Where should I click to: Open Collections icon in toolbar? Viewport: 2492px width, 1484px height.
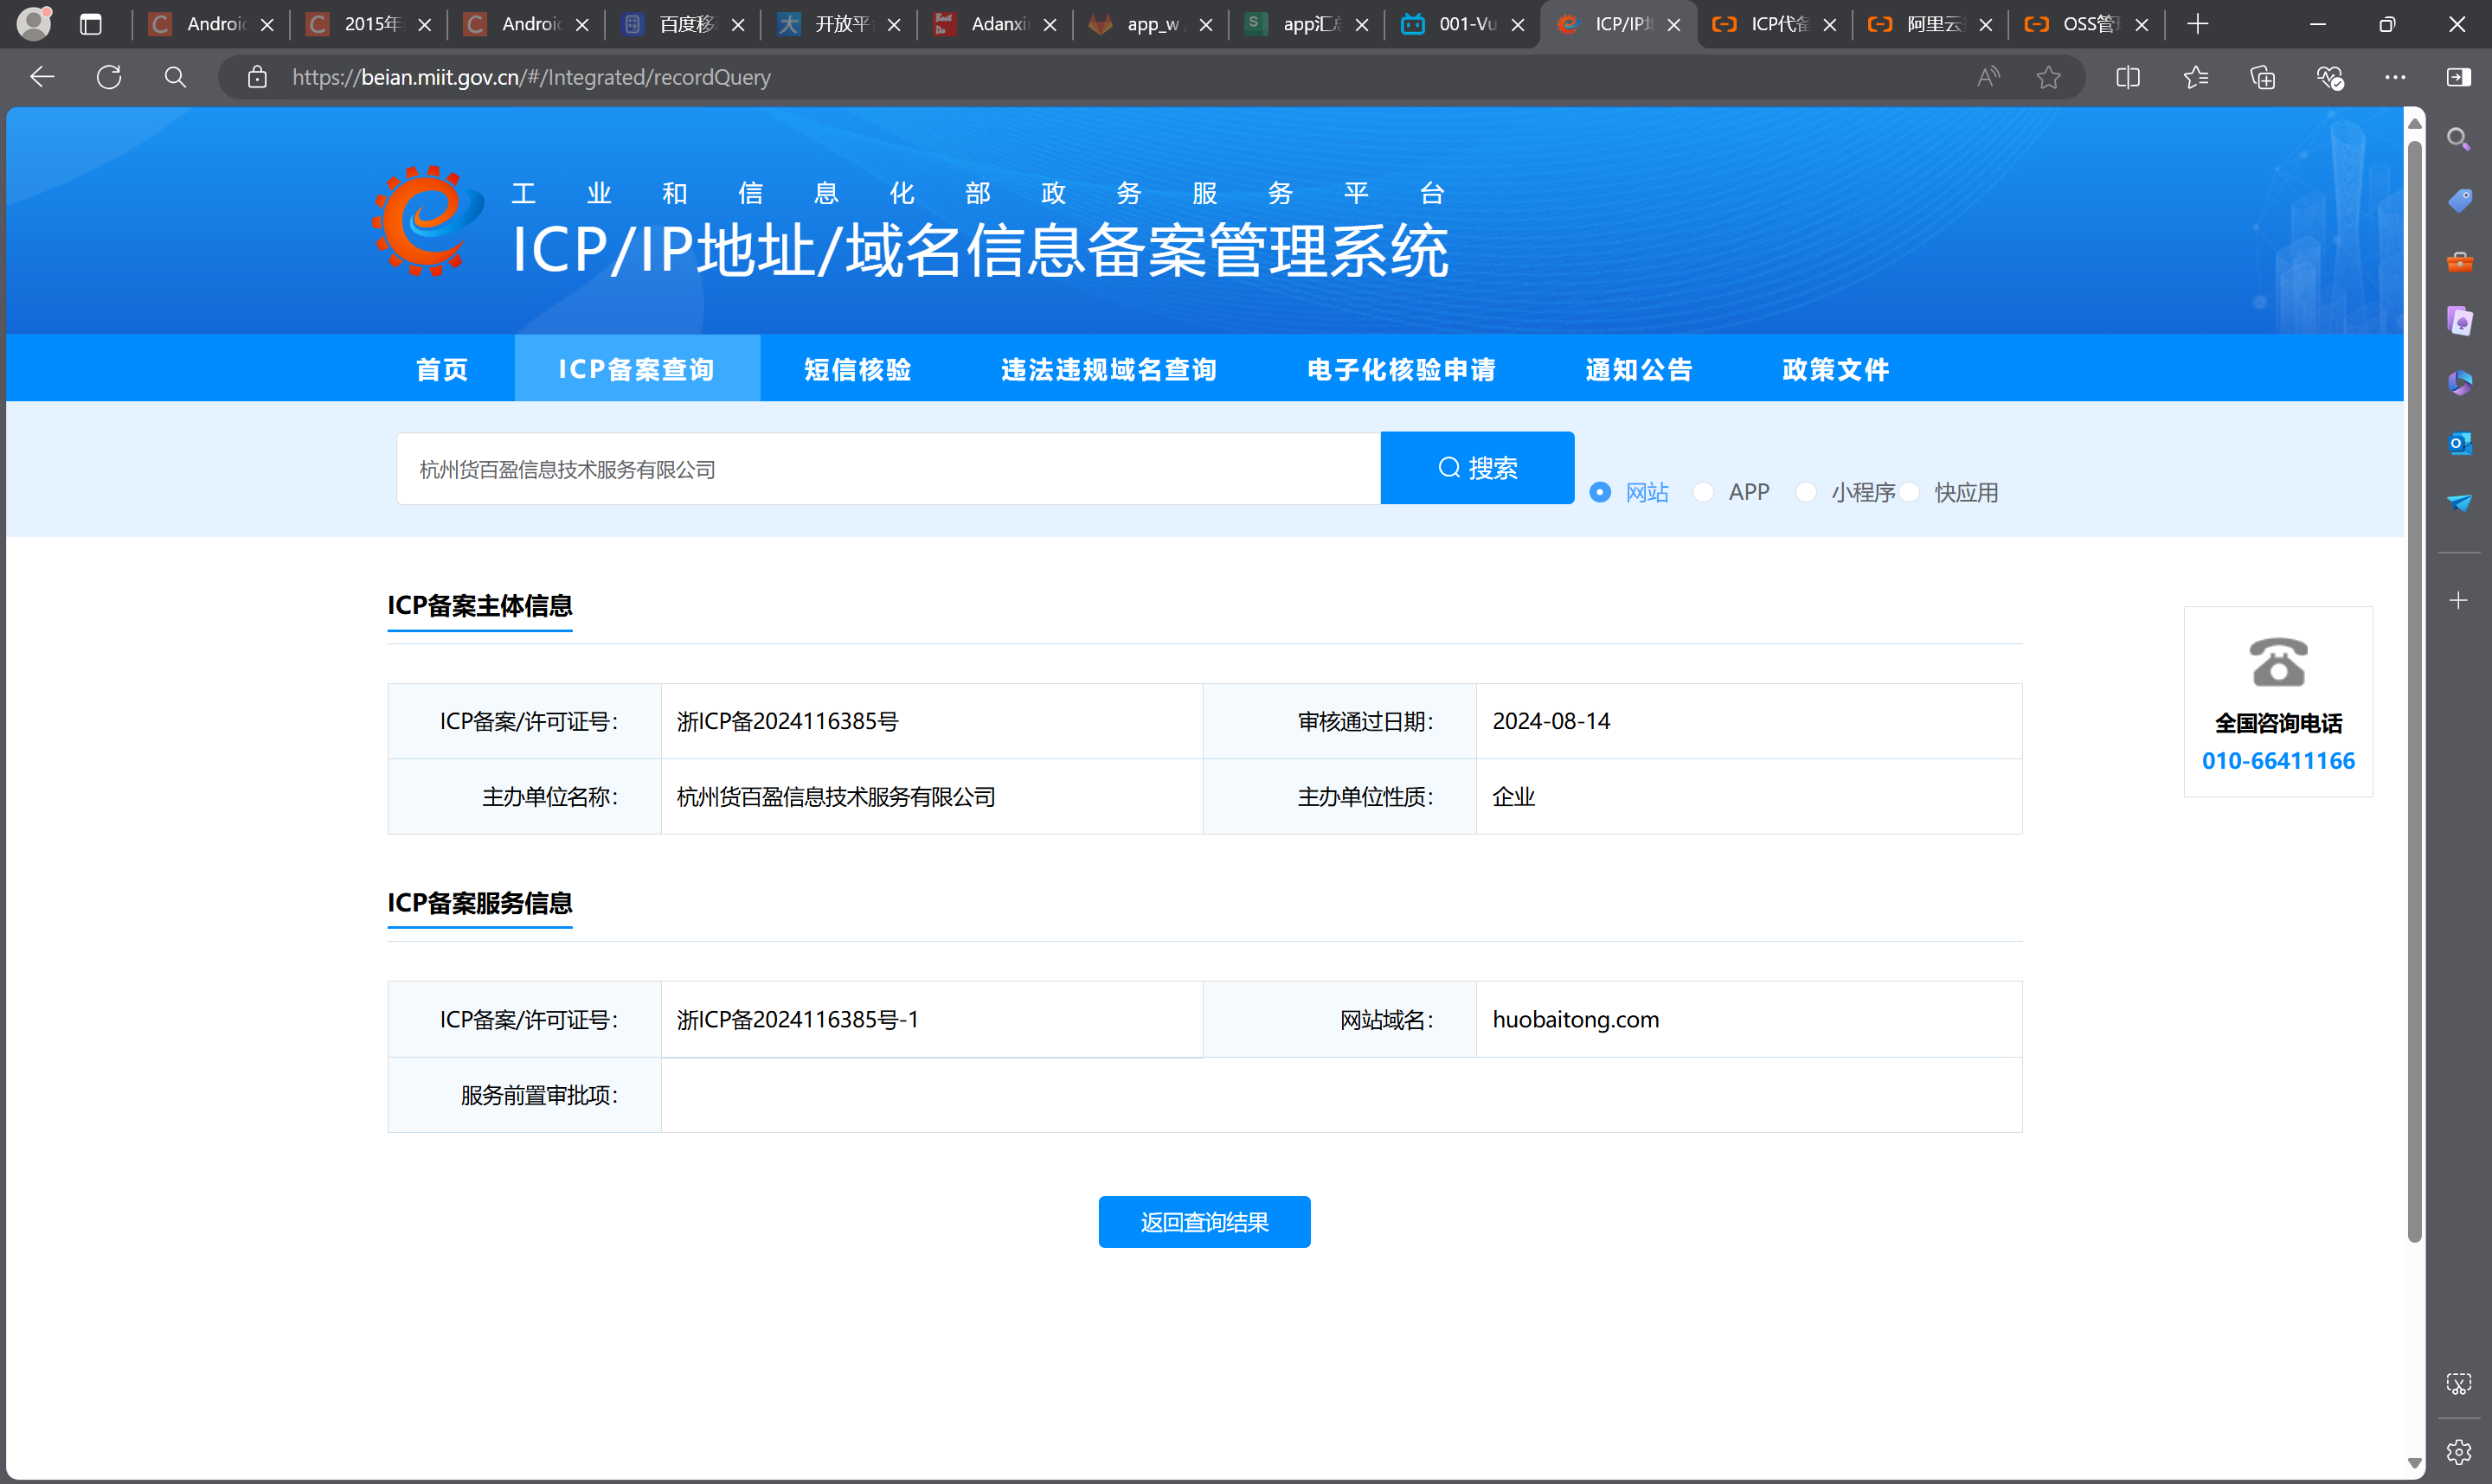coord(2262,77)
